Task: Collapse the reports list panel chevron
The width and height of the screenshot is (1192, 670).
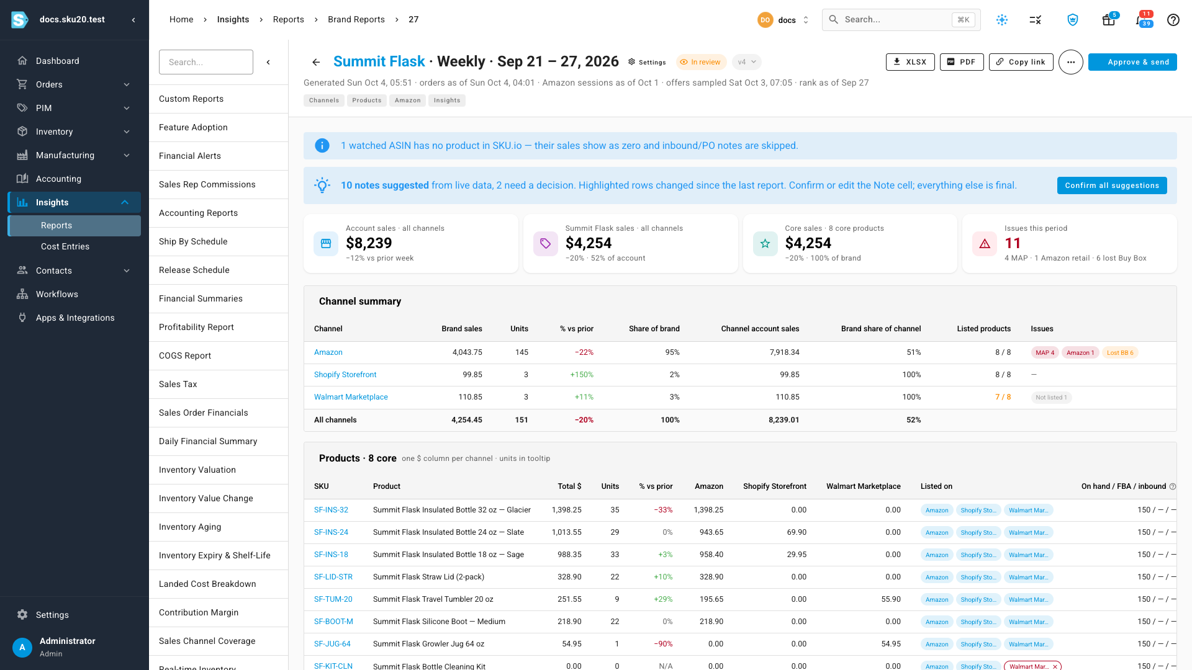Action: [268, 62]
